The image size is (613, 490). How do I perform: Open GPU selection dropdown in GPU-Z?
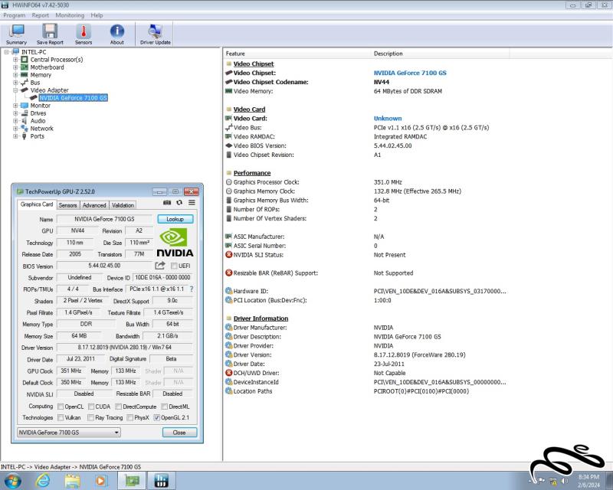coord(69,433)
